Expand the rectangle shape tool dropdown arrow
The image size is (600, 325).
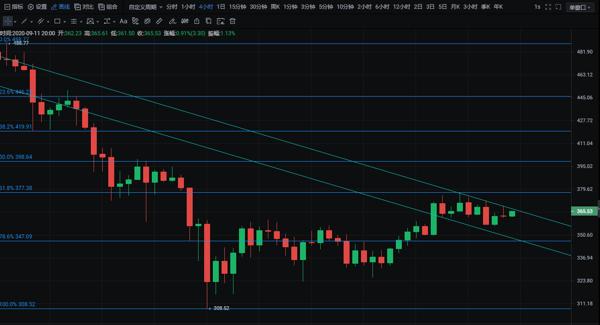click(x=64, y=22)
